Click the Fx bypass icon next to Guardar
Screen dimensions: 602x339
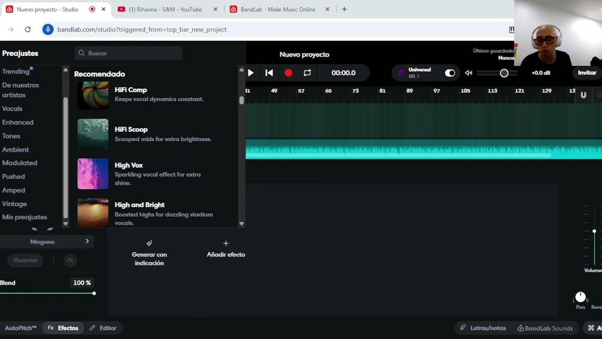coord(70,260)
